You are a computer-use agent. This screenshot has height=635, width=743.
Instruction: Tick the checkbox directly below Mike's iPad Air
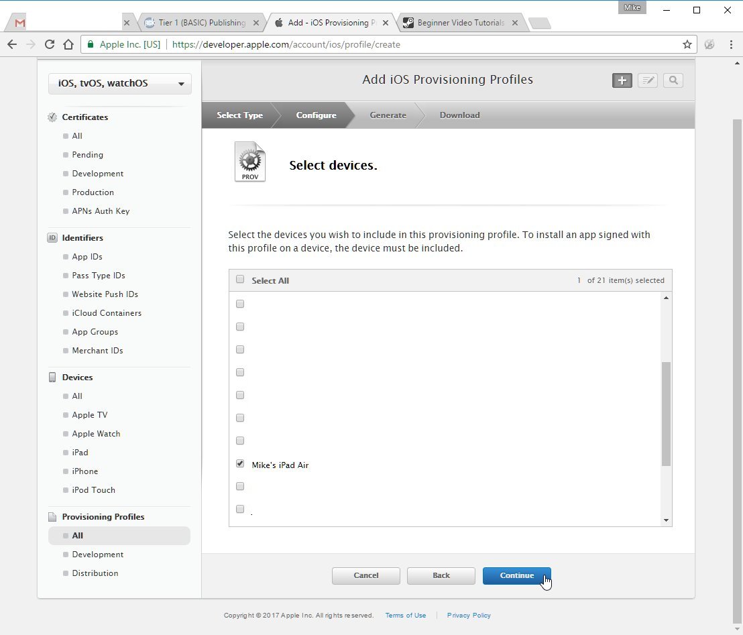click(x=240, y=487)
